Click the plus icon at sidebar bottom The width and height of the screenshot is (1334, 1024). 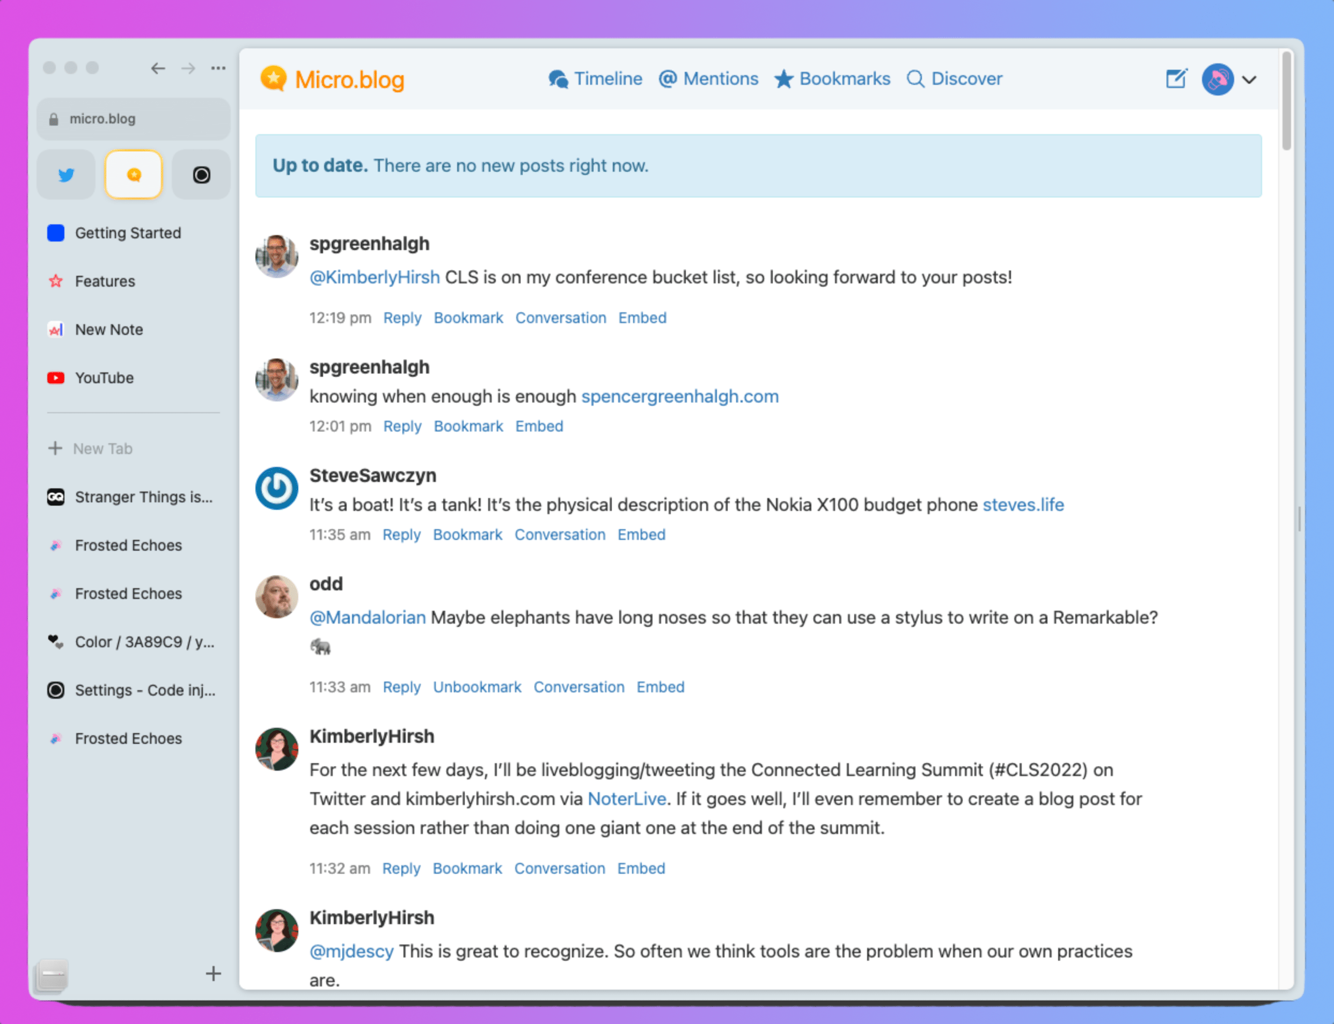coord(213,974)
